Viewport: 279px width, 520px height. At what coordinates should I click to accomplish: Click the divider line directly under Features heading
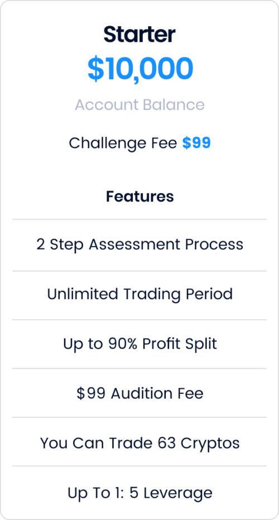(139, 219)
